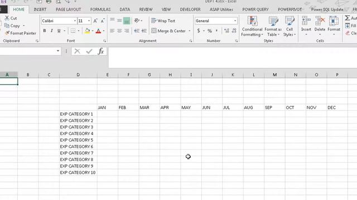The image size is (357, 200).
Task: Toggle Italic formatting
Action: pos(52,31)
